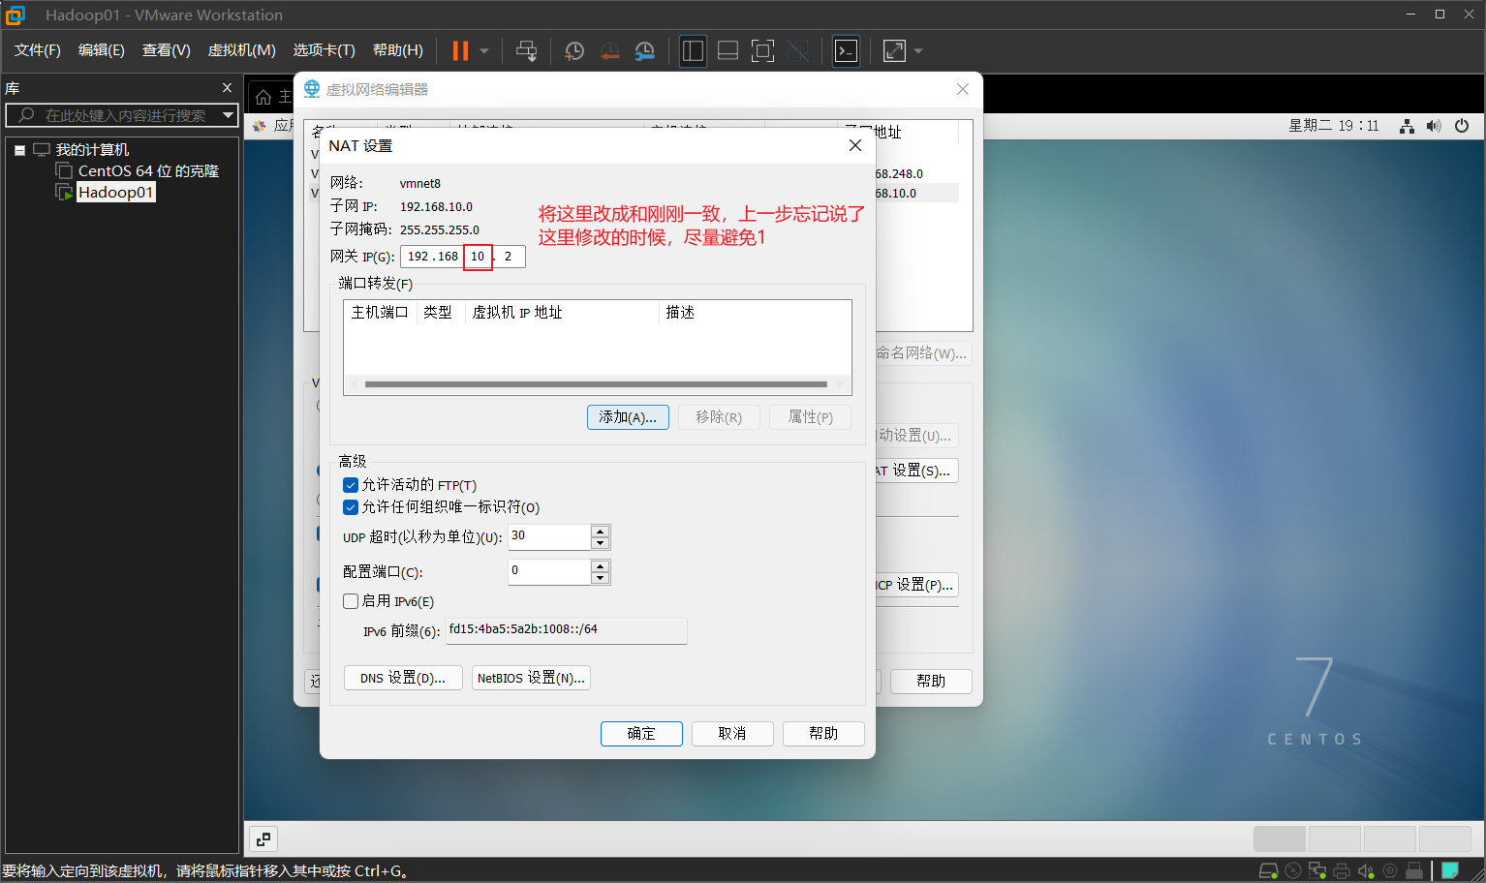Confirm NAT settings with 确定
1486x883 pixels.
[641, 734]
